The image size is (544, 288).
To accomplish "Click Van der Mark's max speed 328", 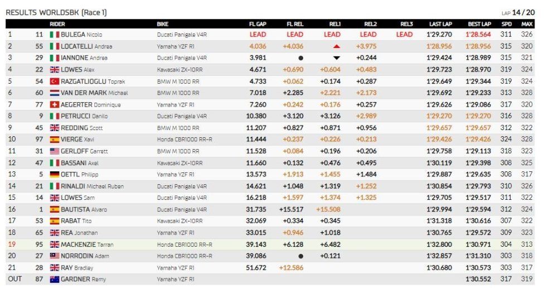I will coord(527,93).
